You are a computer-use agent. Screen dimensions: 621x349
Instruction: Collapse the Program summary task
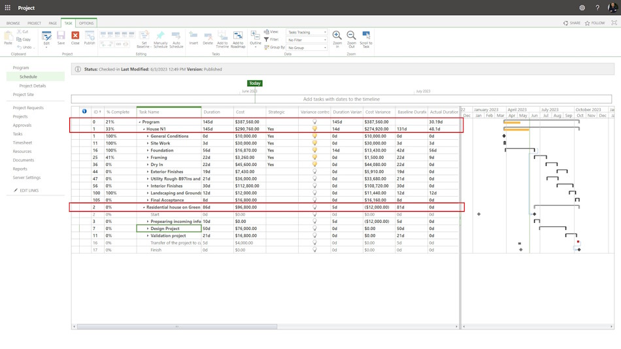139,122
